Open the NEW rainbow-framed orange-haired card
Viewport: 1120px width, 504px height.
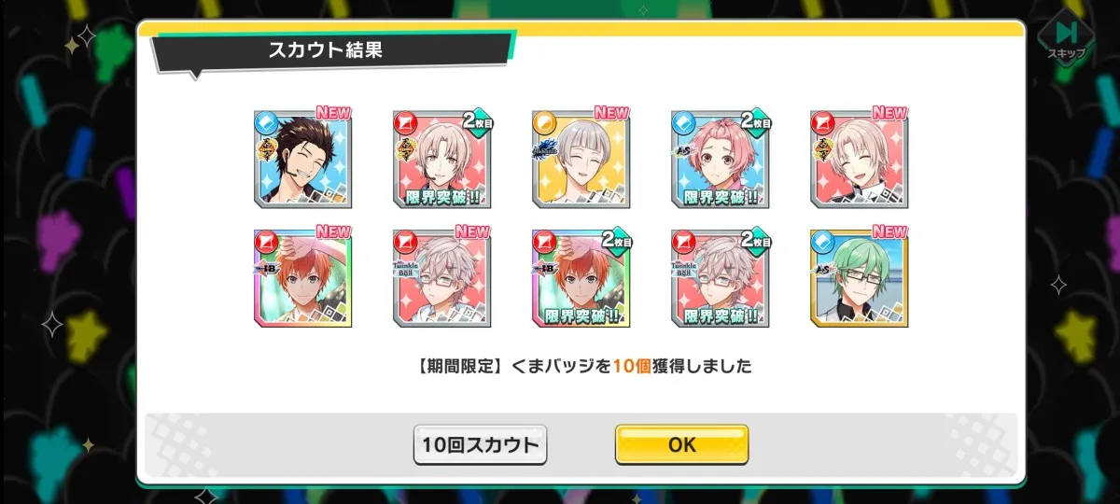tap(302, 278)
